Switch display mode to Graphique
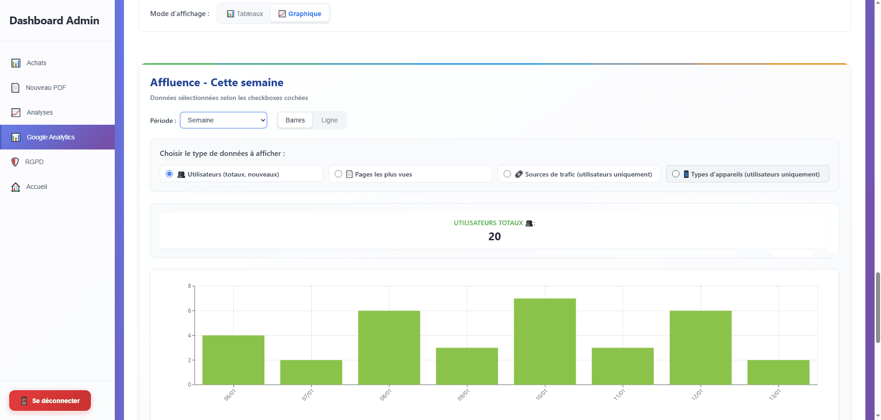The image size is (881, 420). [300, 14]
